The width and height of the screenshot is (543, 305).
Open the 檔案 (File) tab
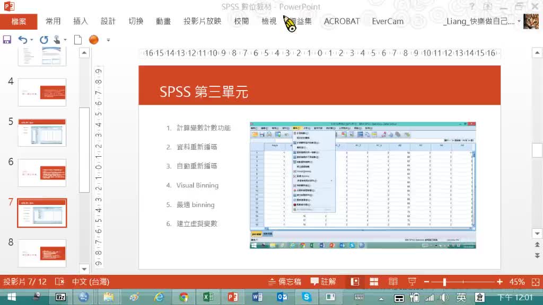coord(19,21)
